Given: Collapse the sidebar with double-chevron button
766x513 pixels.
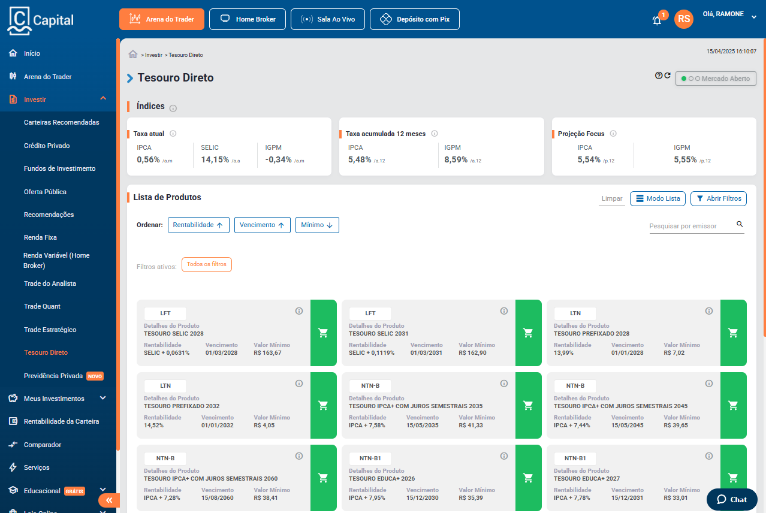Looking at the screenshot, I should point(108,500).
